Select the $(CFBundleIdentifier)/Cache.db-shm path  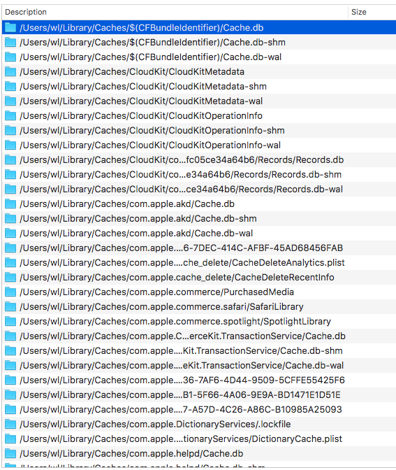153,43
